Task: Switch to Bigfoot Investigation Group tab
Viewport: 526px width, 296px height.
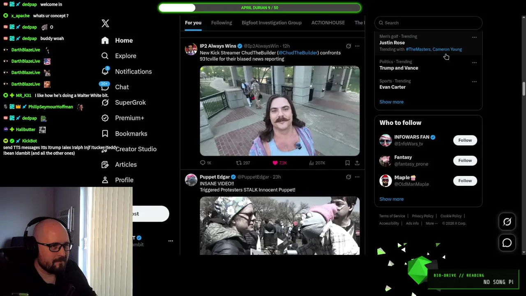Action: (272, 23)
